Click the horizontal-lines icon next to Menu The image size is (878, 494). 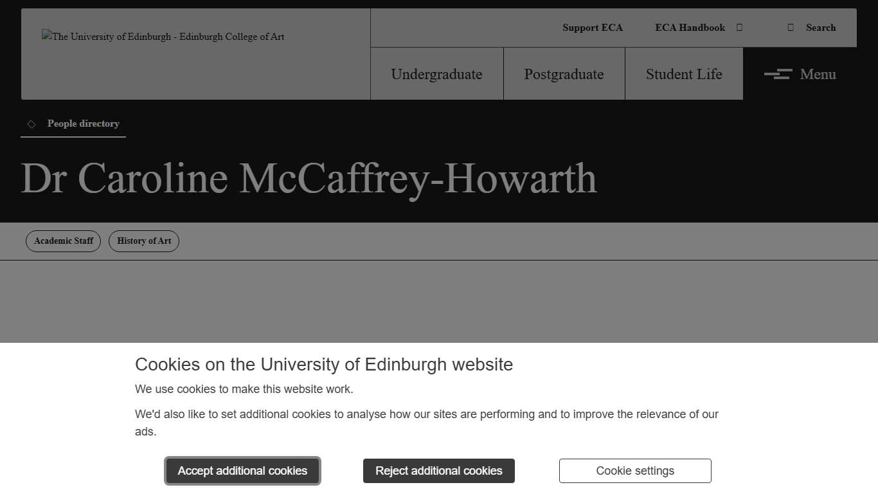pyautogui.click(x=778, y=74)
